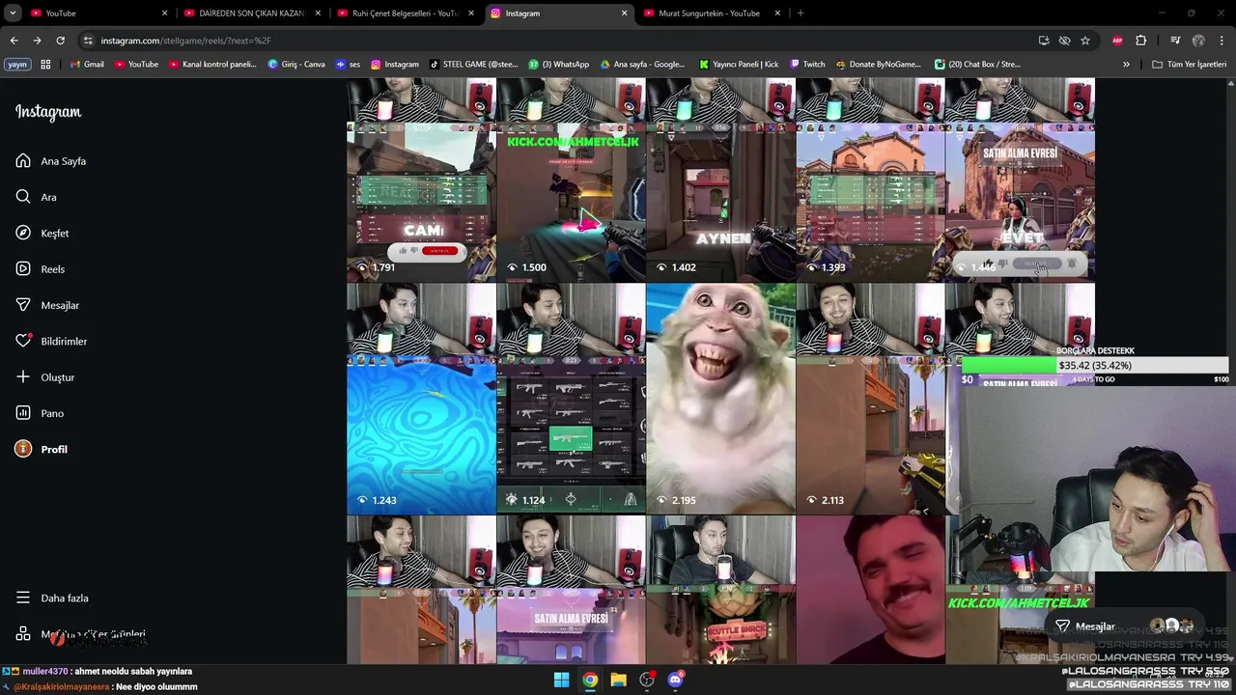The image size is (1236, 695).
Task: Click the site information icon in address bar
Action: click(88, 41)
